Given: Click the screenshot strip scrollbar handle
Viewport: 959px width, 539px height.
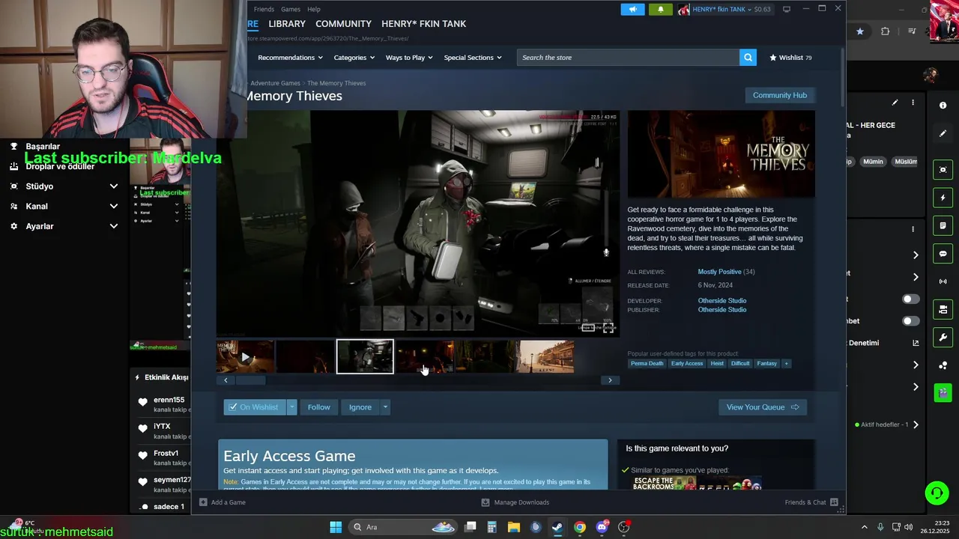Looking at the screenshot, I should tap(251, 380).
